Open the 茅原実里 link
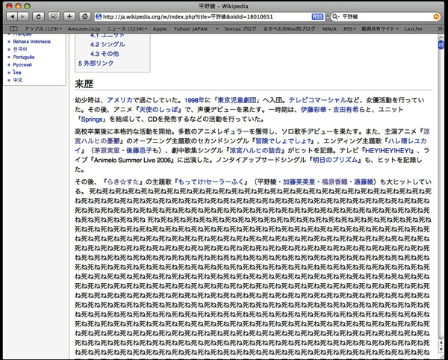The height and width of the screenshot is (360, 448). pyautogui.click(x=107, y=151)
